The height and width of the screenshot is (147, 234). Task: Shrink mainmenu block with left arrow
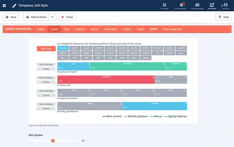tap(91, 68)
